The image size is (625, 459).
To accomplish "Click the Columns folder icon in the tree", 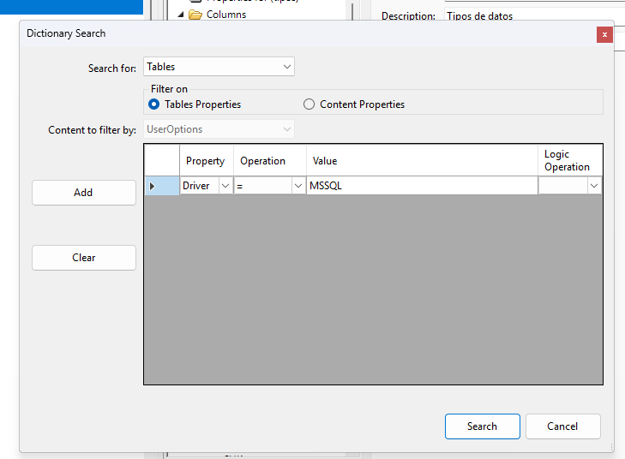I will (195, 15).
